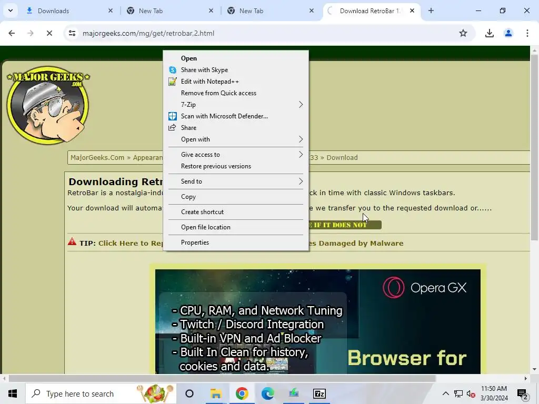Close the Downloads tab
Screen dimensions: 539x404
coord(111,11)
